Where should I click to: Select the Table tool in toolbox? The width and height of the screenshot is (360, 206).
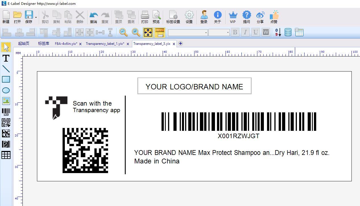[x=6, y=155]
